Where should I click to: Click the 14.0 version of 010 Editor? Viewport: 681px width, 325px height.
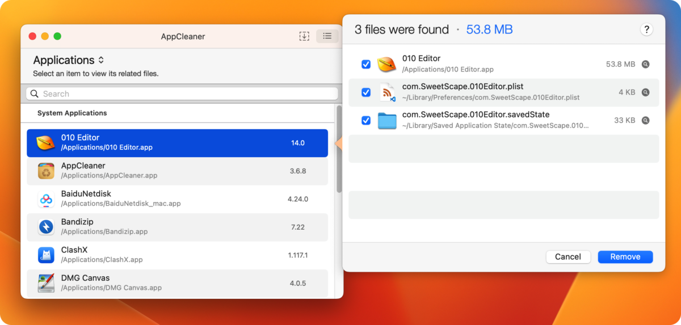[298, 143]
